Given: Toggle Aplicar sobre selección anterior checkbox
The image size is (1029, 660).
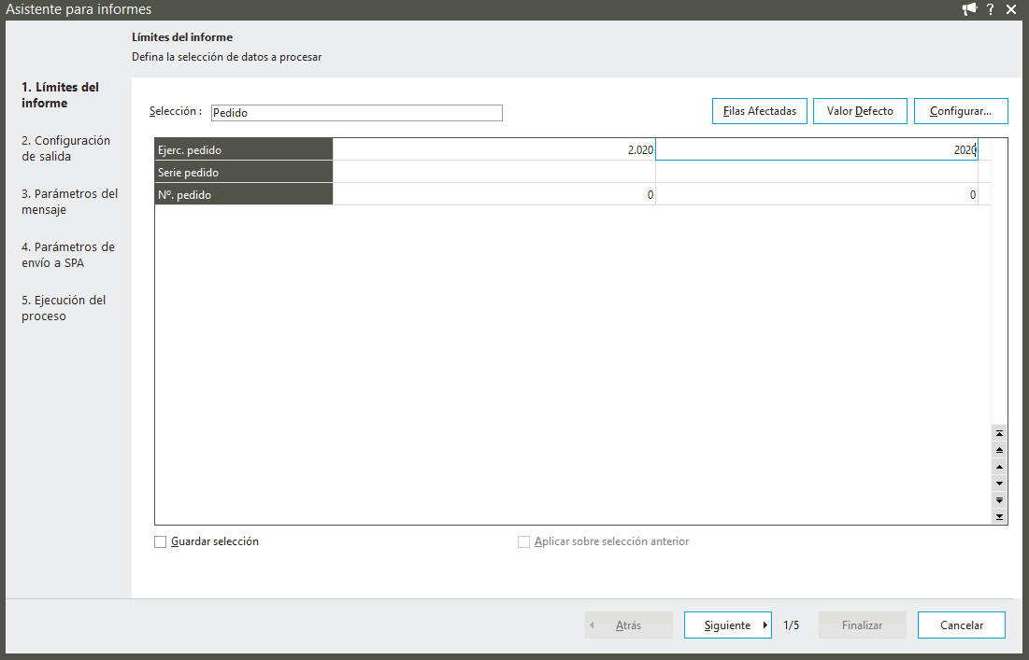Looking at the screenshot, I should pos(523,542).
